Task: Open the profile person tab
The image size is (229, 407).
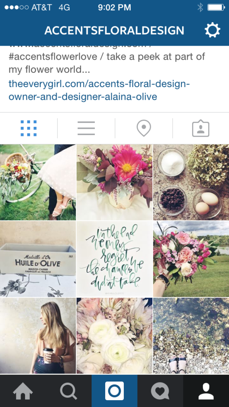Action: [x=206, y=391]
